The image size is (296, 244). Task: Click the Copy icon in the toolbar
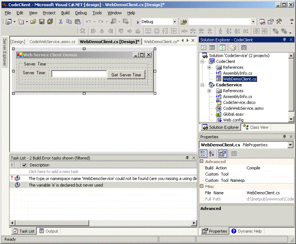coord(69,22)
